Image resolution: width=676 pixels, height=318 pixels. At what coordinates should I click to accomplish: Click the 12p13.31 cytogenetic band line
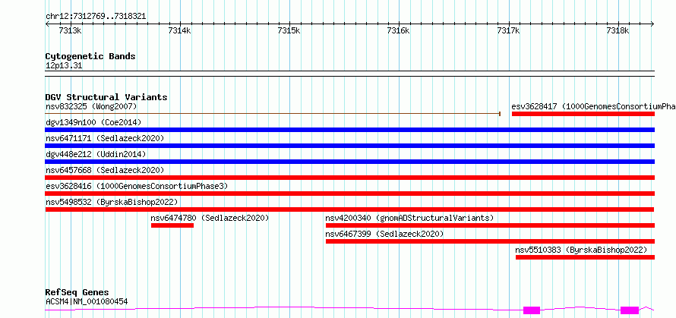pos(350,74)
